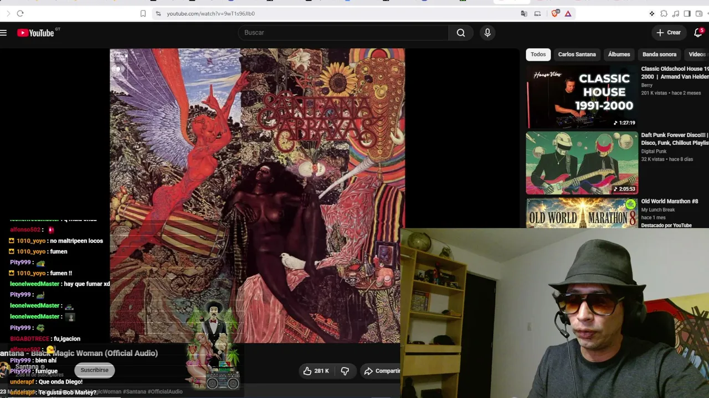Open site settings icon beside the URL
This screenshot has height=398, width=709.
[x=158, y=13]
